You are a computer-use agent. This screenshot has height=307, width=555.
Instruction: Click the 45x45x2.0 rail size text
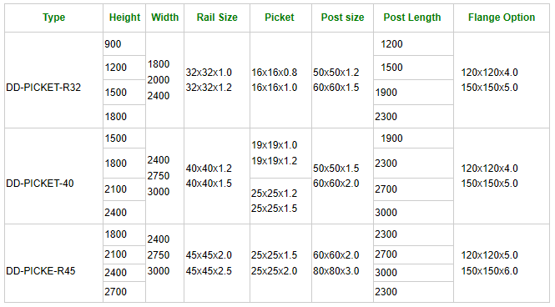click(209, 255)
